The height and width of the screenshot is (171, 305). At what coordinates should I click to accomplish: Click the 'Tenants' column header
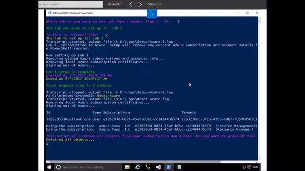(x=189, y=113)
